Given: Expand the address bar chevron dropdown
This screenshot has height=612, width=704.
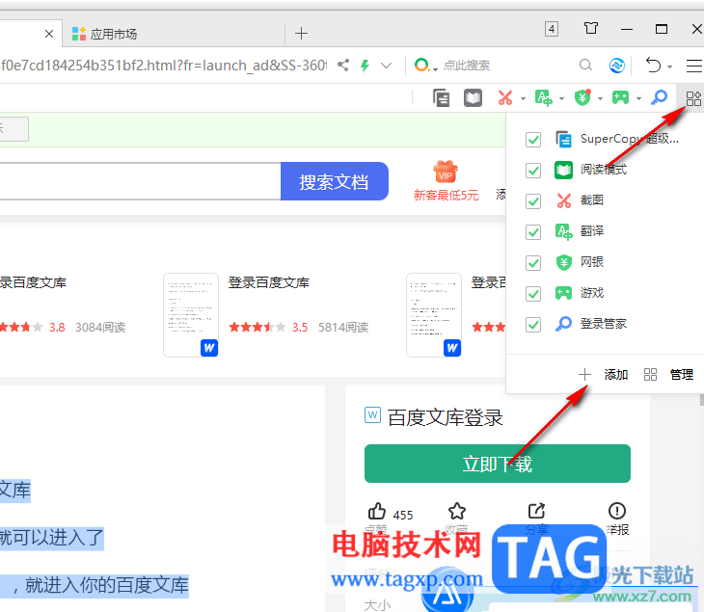Looking at the screenshot, I should [x=386, y=66].
